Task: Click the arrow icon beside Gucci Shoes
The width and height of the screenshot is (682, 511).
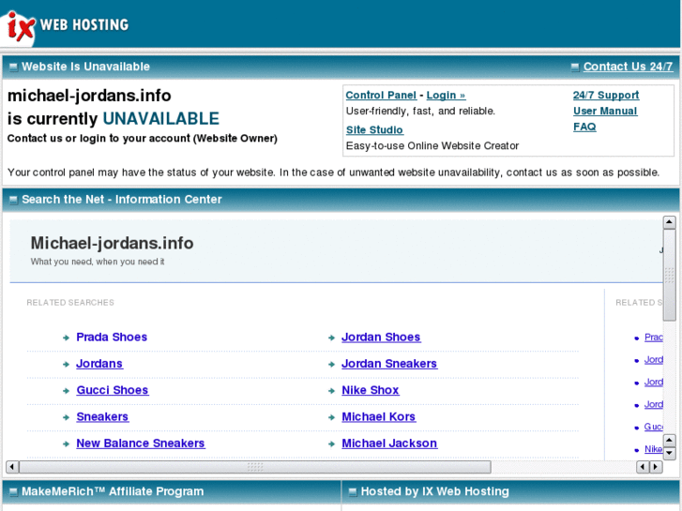Action: [x=66, y=391]
